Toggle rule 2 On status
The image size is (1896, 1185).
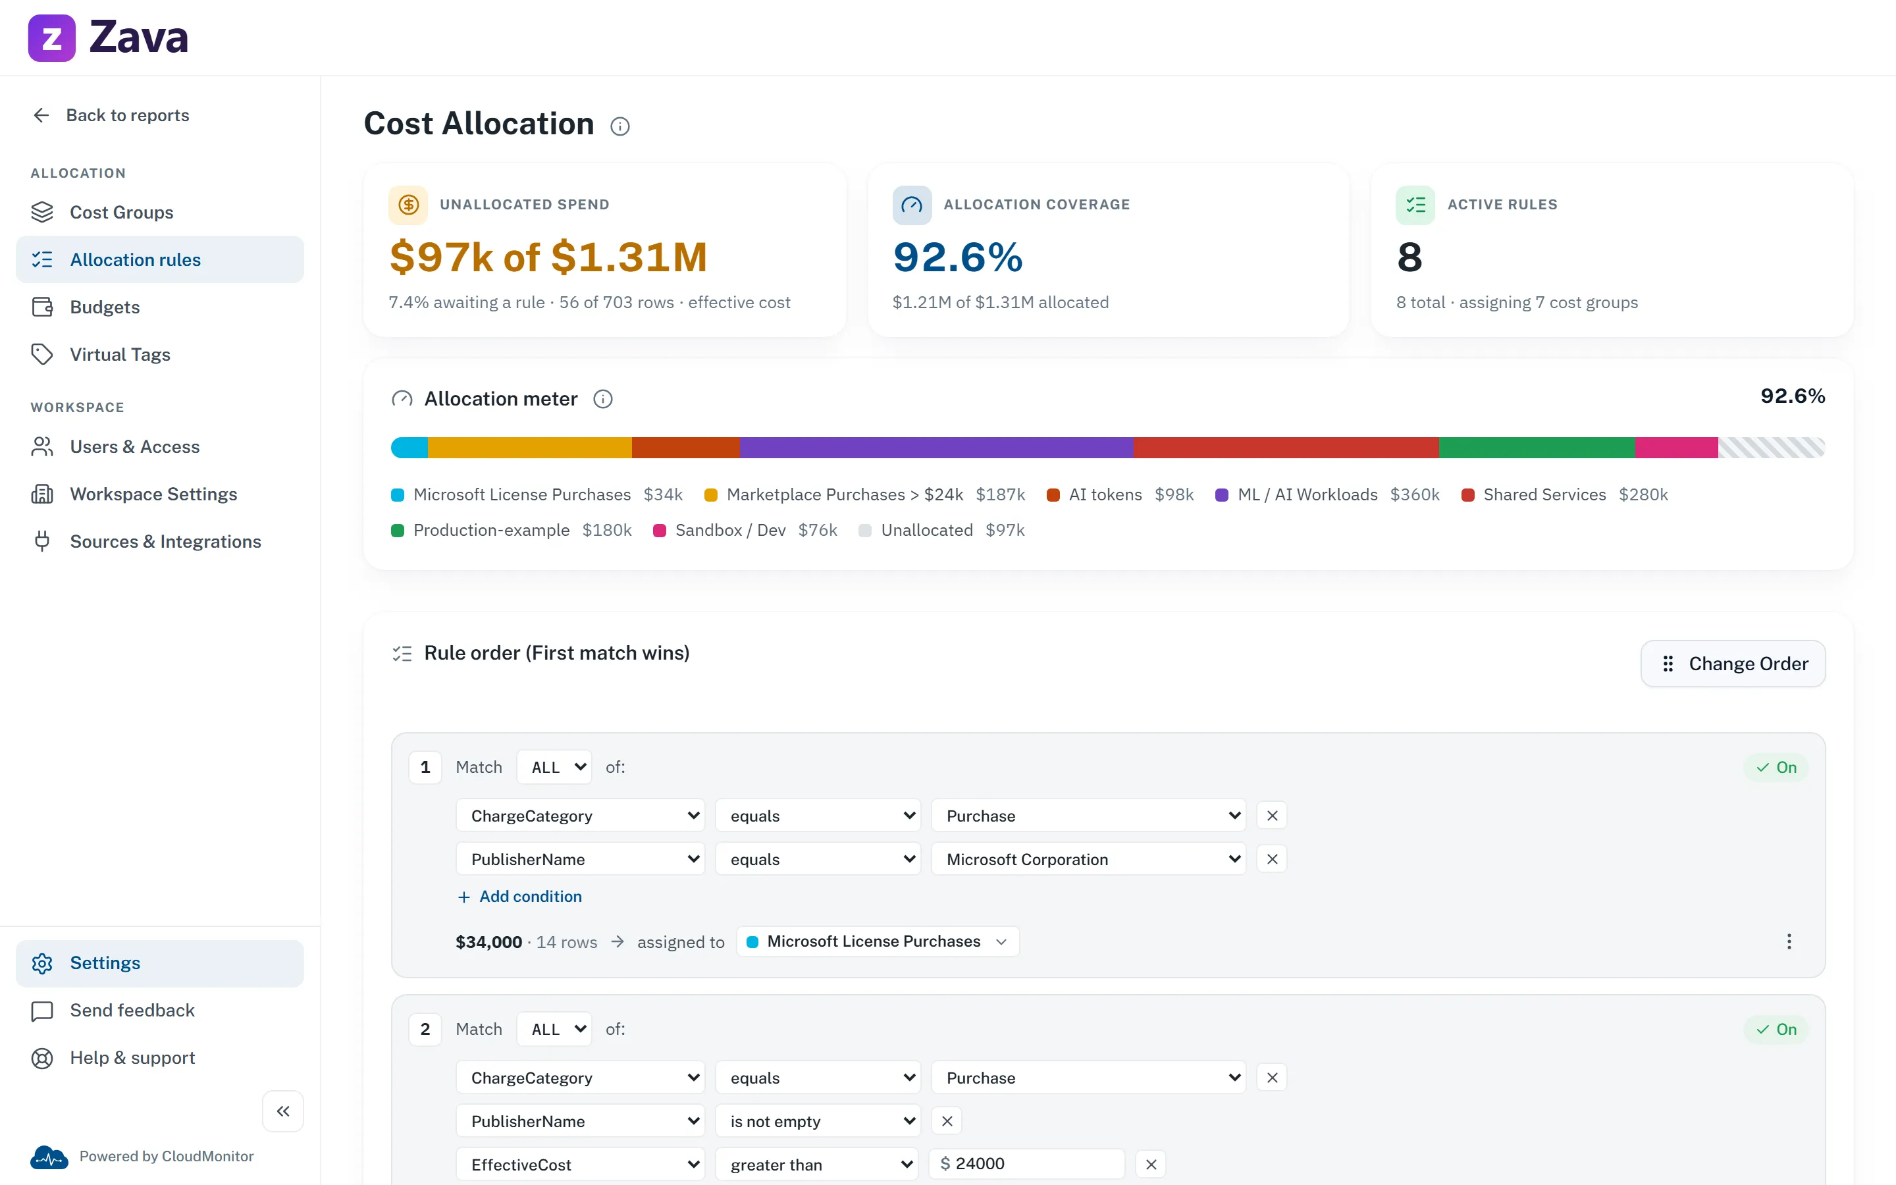pyautogui.click(x=1776, y=1029)
